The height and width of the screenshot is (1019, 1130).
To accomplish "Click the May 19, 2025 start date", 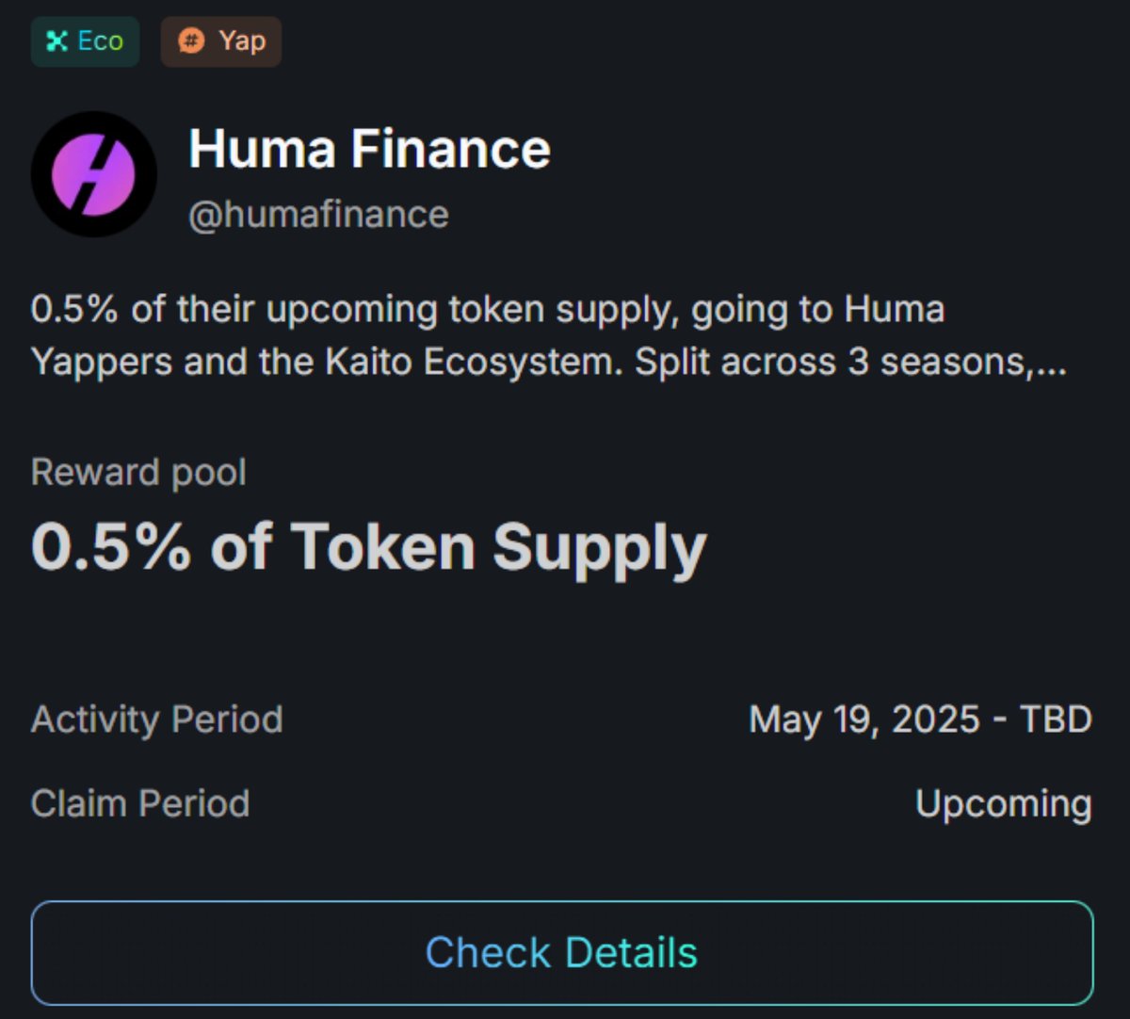I will (x=864, y=720).
